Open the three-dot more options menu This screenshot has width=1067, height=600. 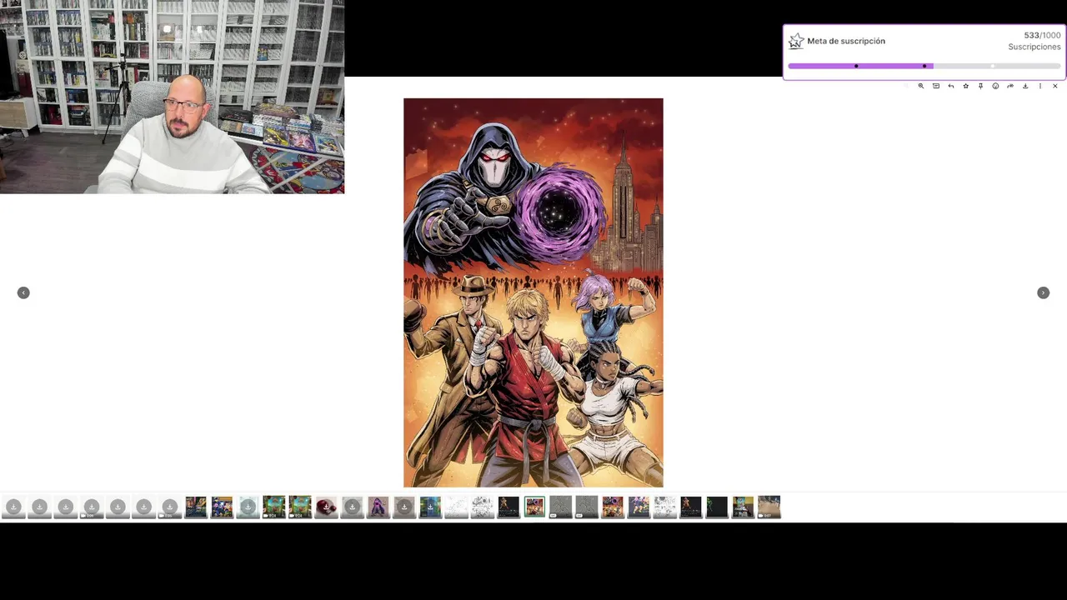tap(1039, 86)
